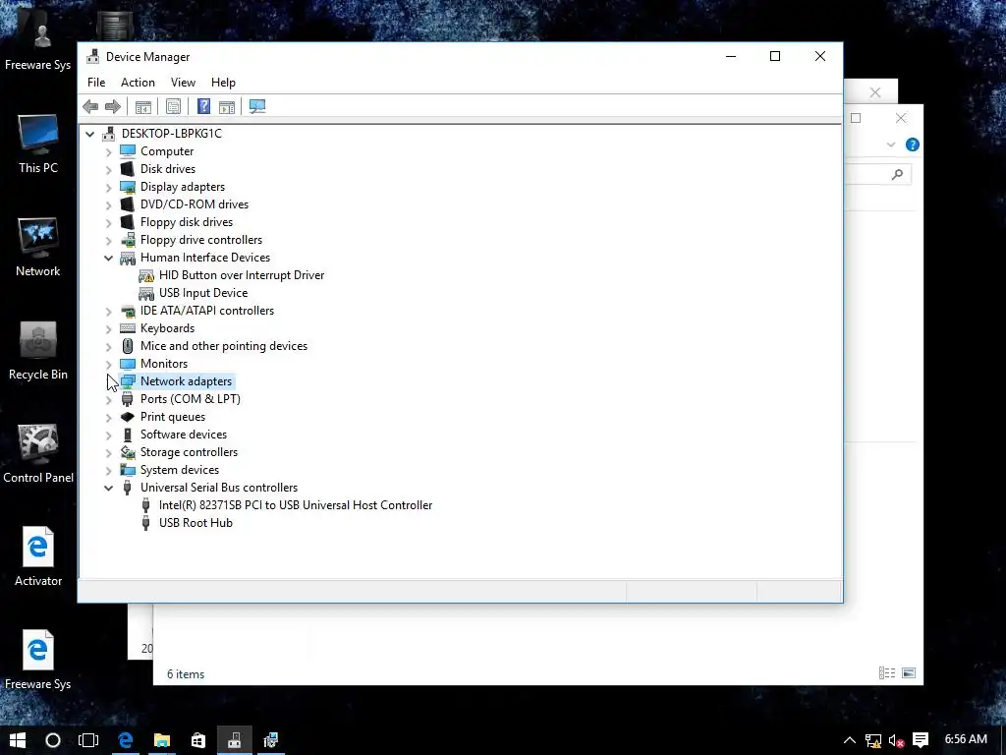Select Network adapters tree item
This screenshot has width=1006, height=755.
(x=186, y=381)
